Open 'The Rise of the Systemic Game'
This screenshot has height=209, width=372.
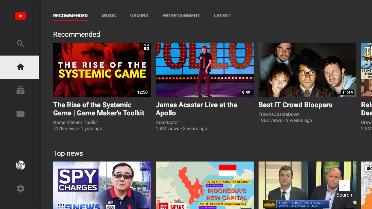(x=99, y=109)
